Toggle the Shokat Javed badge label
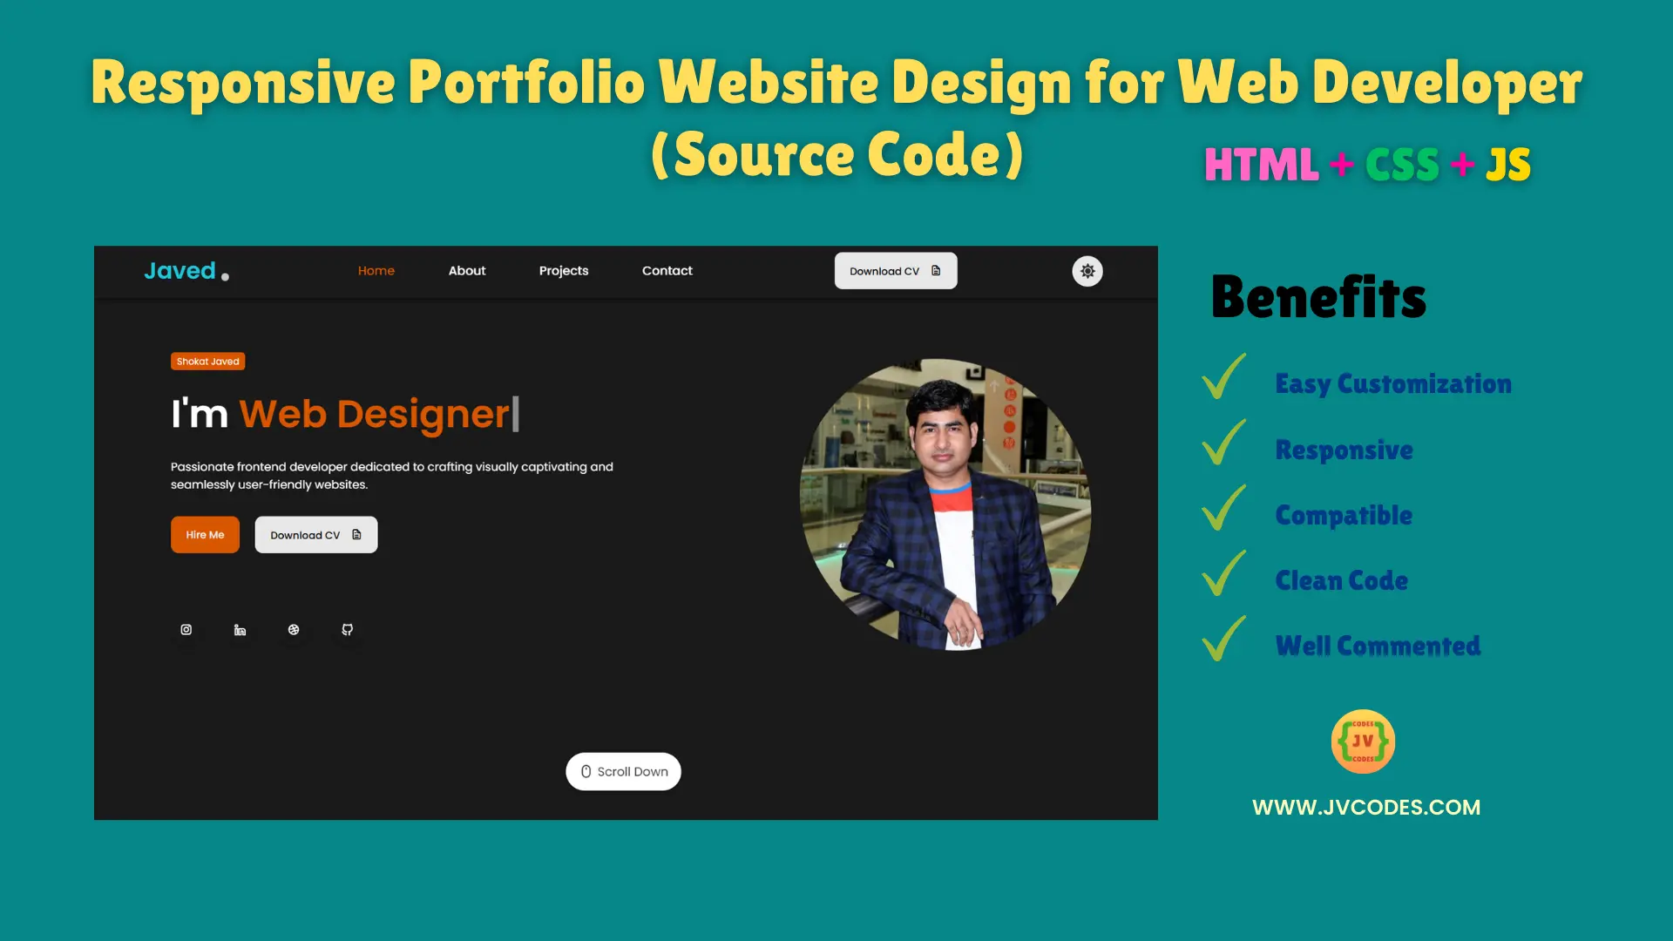Viewport: 1673px width, 941px height. point(208,361)
